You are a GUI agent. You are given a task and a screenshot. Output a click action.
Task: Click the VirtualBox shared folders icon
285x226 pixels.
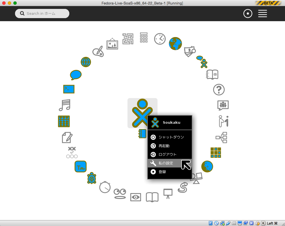[234, 223]
